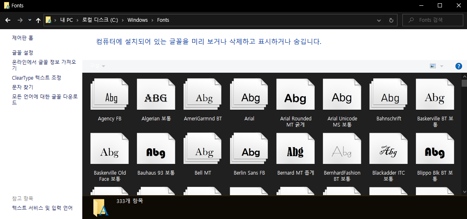Expand the address bar history dropdown

[x=379, y=20]
